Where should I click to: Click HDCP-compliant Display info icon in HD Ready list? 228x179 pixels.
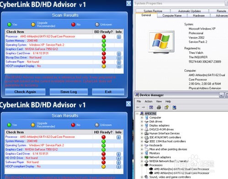tap(118, 167)
